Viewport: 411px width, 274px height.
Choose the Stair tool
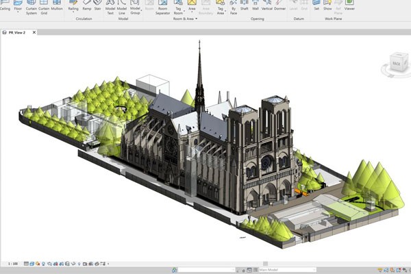[x=97, y=5]
